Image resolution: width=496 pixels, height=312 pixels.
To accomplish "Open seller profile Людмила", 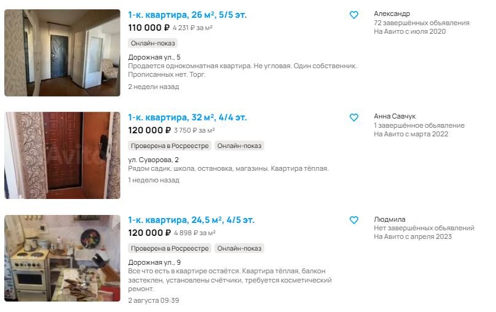I will click(390, 219).
